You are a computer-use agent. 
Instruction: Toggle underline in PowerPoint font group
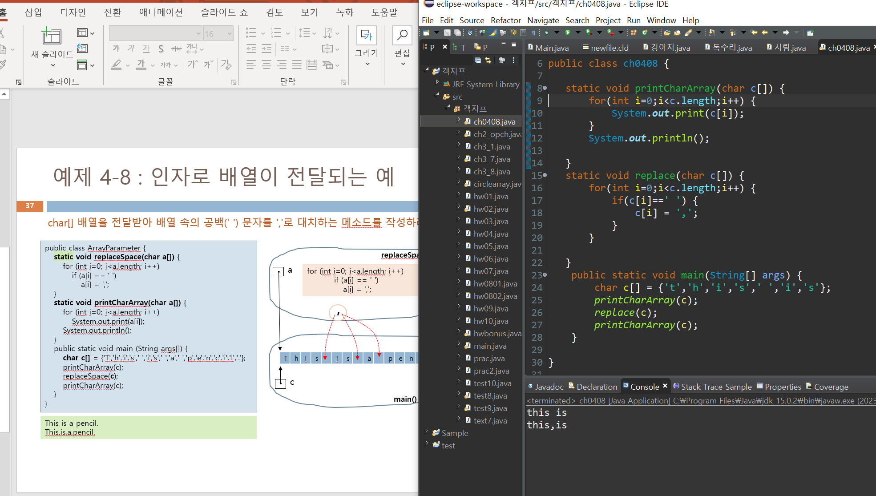[146, 48]
